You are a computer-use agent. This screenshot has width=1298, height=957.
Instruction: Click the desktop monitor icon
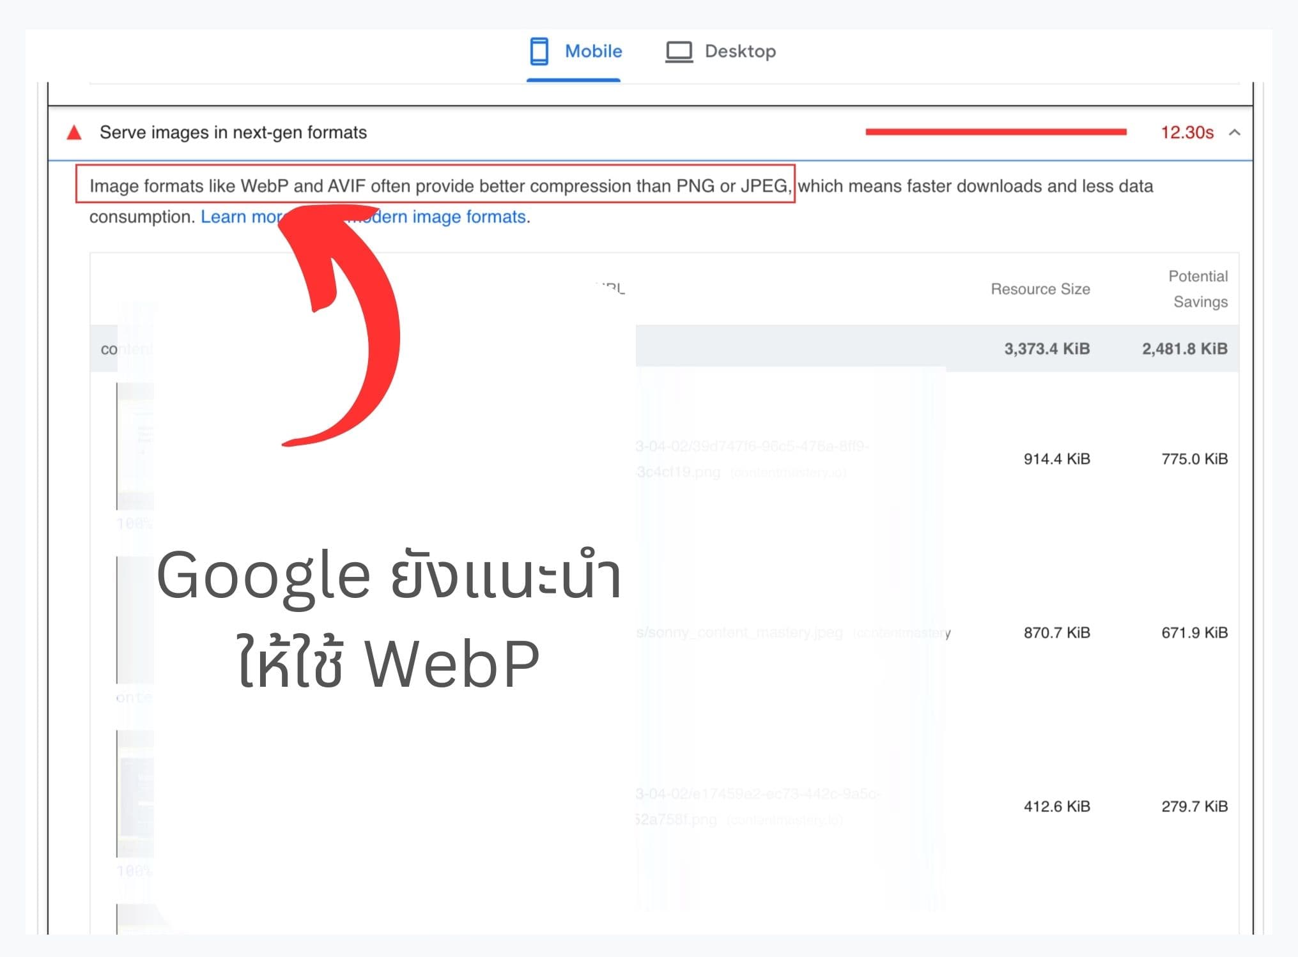[x=679, y=52]
